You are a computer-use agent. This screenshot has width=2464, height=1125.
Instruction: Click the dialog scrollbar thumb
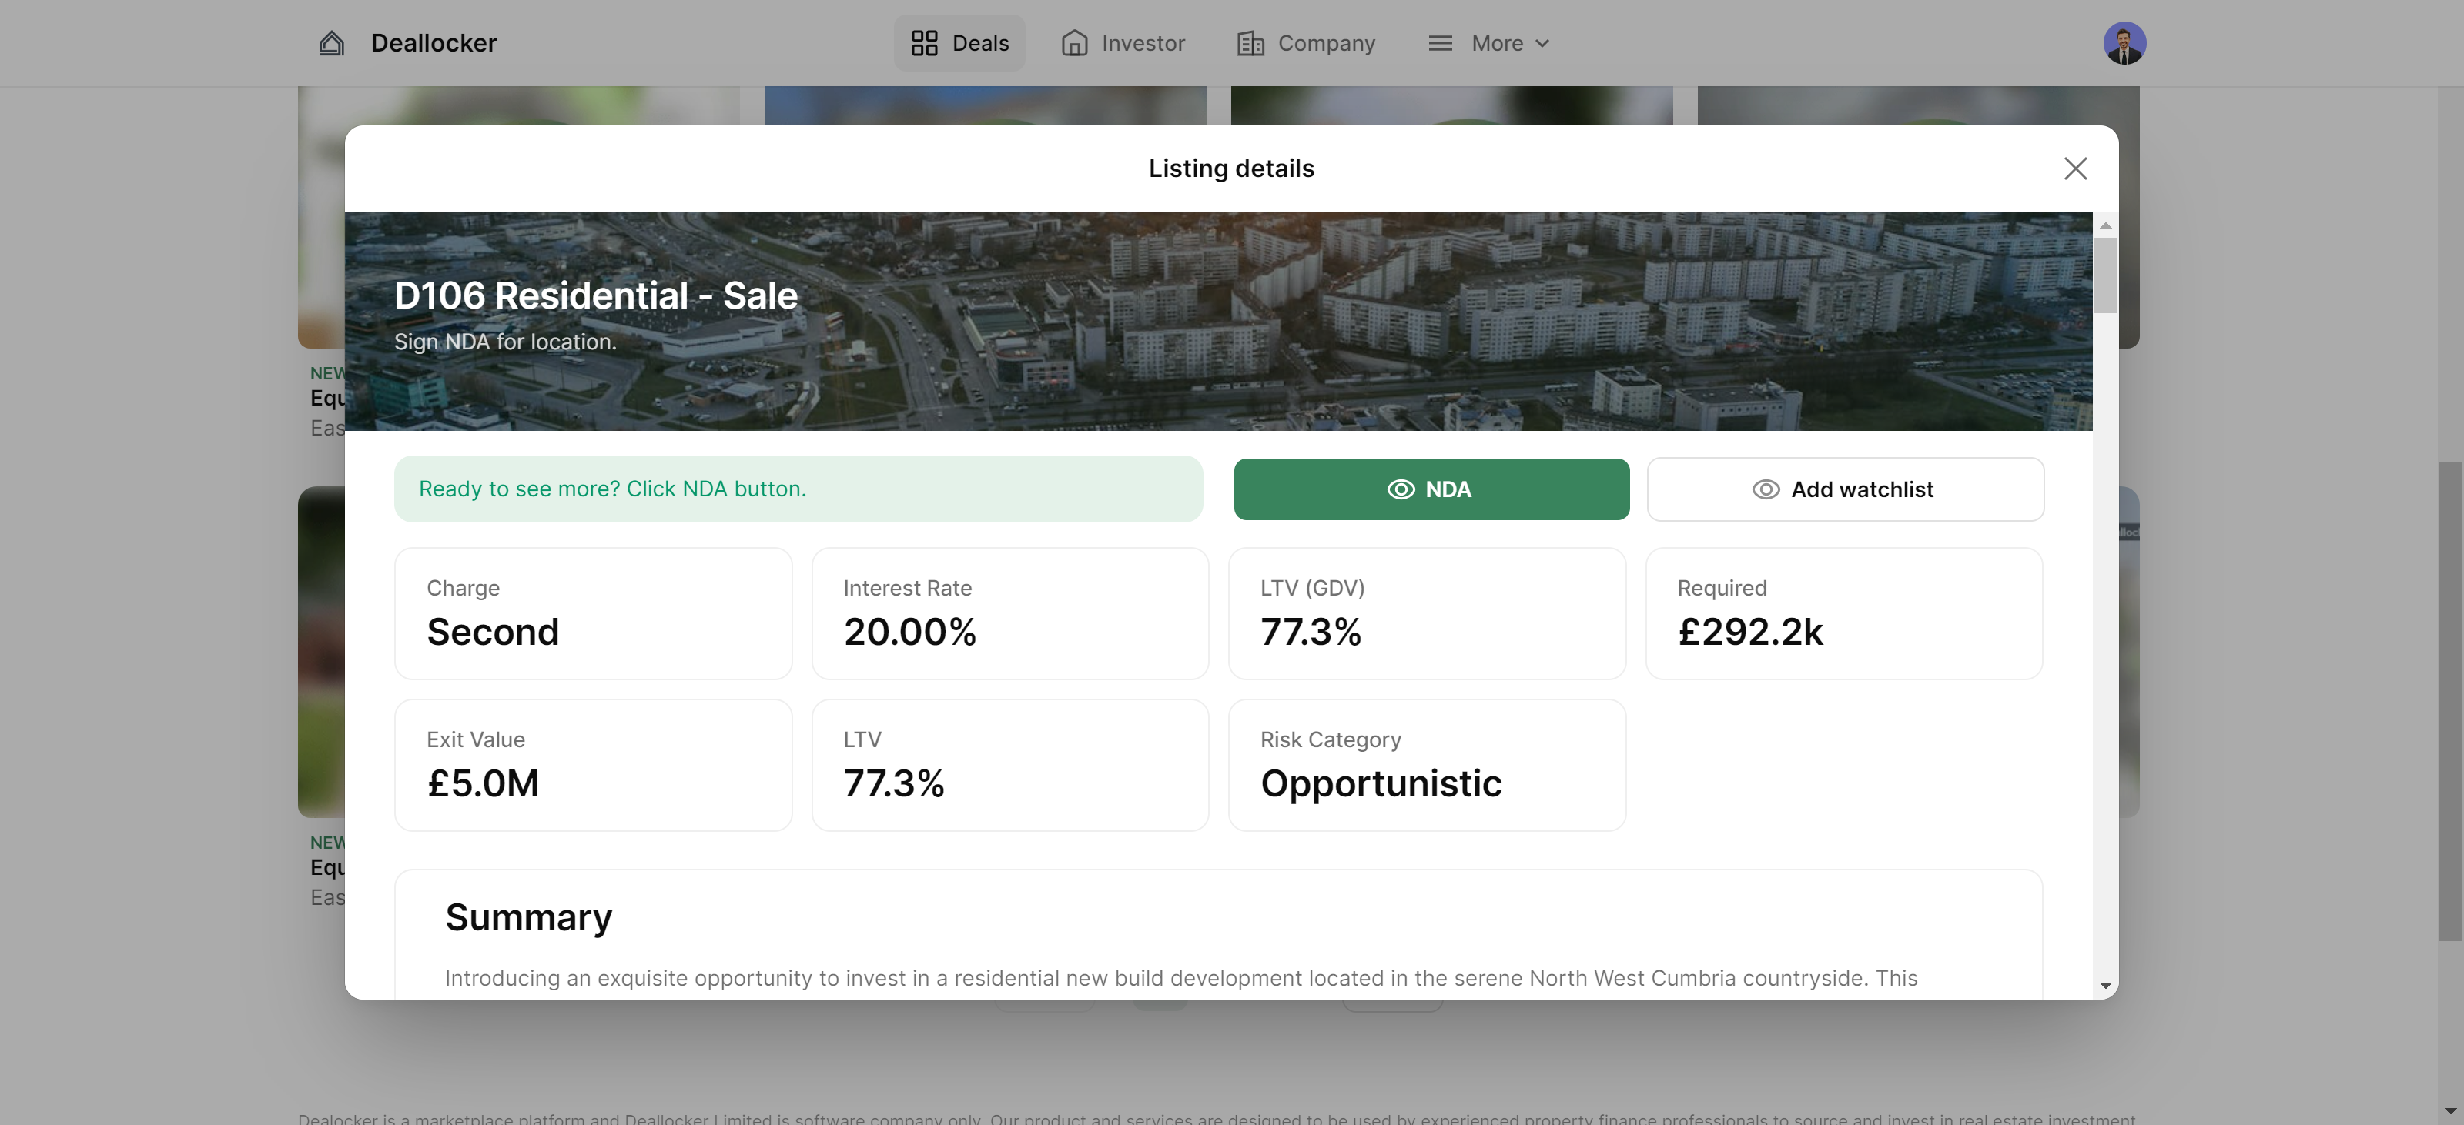tap(2104, 275)
